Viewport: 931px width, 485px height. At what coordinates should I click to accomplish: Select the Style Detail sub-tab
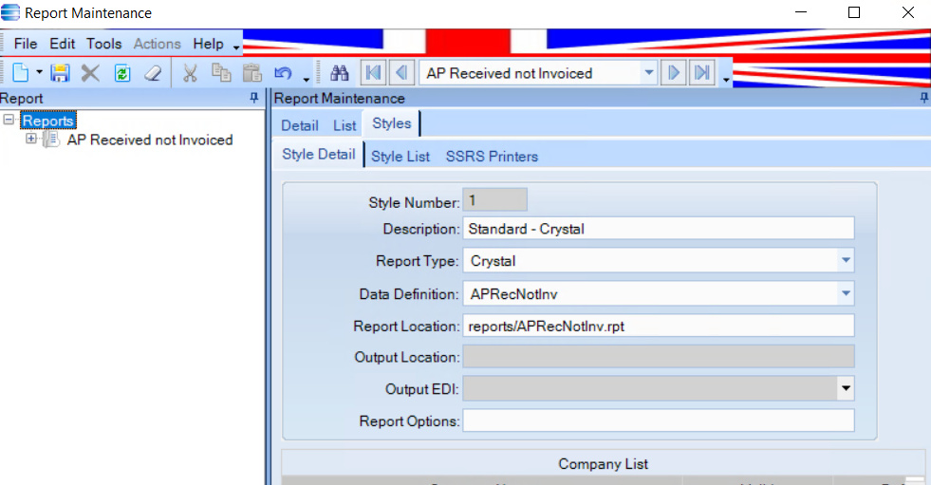pos(318,155)
